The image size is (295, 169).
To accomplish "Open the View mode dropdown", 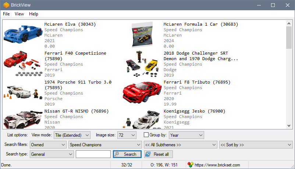I will 72,135.
